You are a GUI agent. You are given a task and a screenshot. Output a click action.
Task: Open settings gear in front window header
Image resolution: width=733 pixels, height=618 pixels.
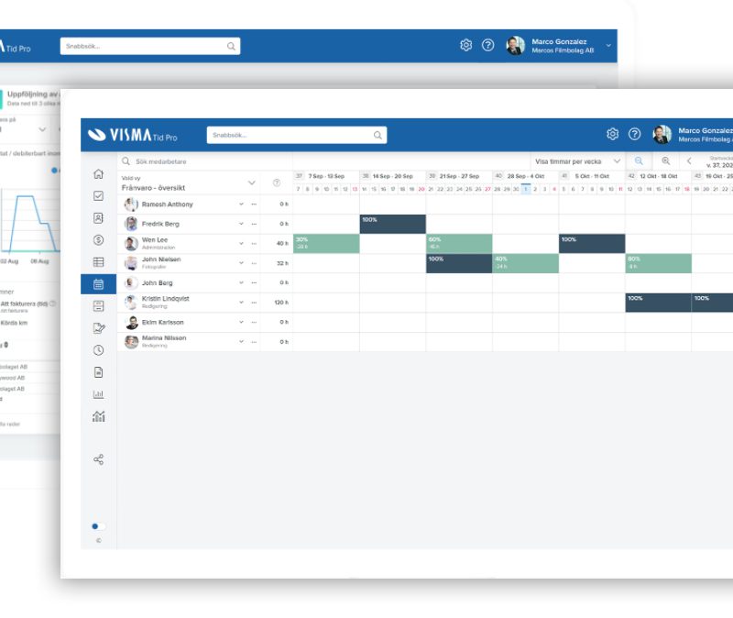tap(612, 134)
